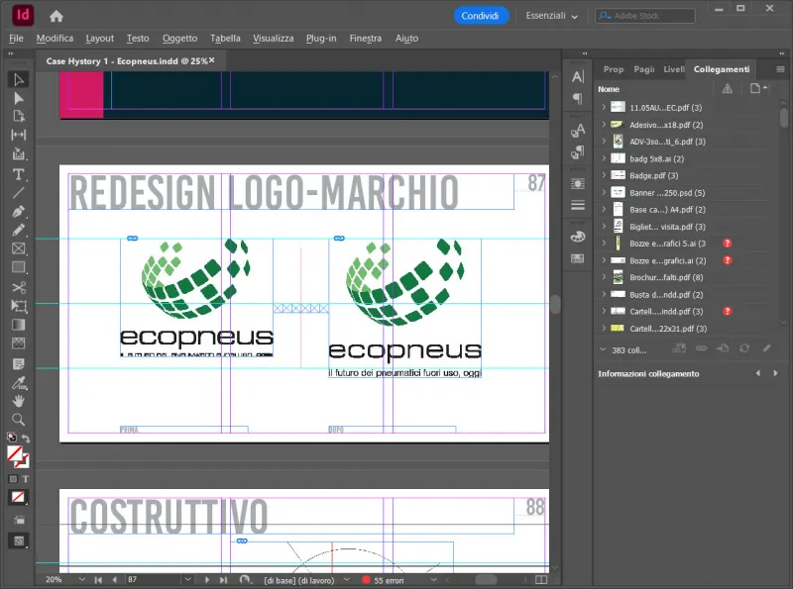The width and height of the screenshot is (793, 589).
Task: Set formatting to affect container
Action: point(13,479)
